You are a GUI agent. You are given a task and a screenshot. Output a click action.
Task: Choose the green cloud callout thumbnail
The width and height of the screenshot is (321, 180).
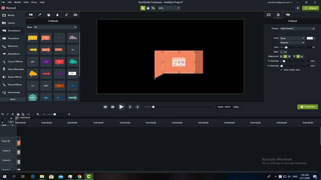[x=73, y=61]
